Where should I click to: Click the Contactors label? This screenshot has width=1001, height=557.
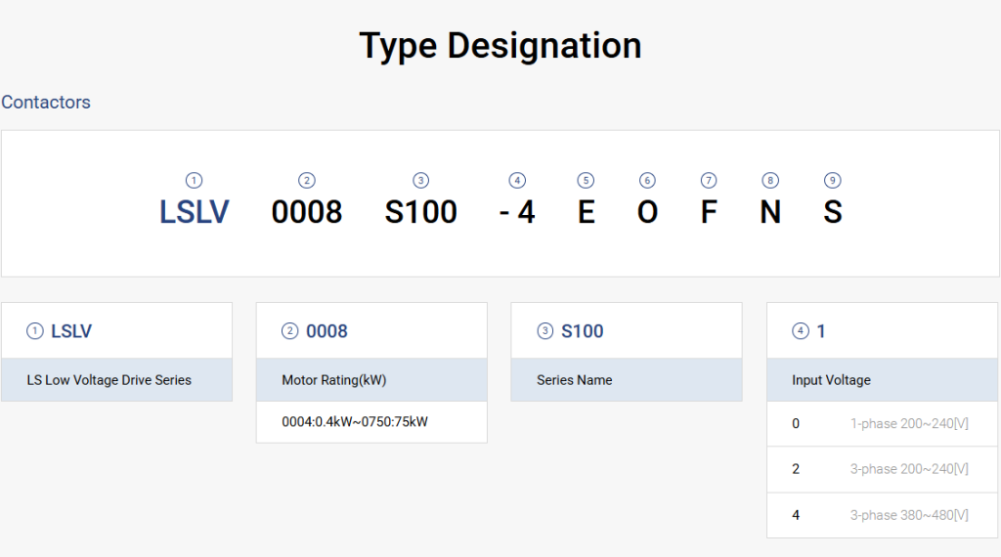[46, 102]
